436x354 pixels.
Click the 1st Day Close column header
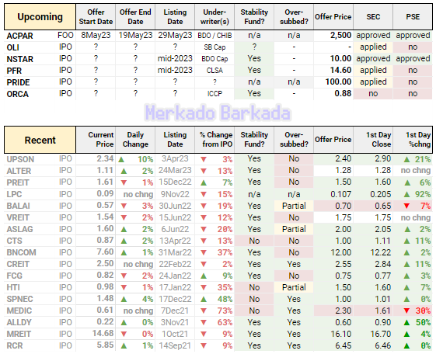click(373, 140)
